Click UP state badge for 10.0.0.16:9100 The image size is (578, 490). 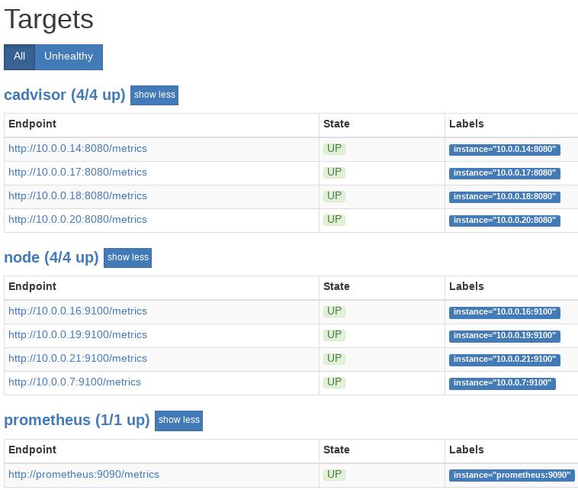point(334,311)
